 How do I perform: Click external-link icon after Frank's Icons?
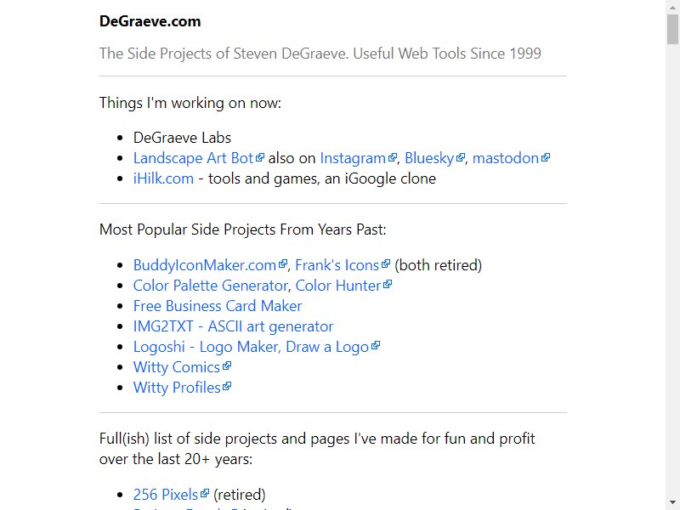pos(386,264)
